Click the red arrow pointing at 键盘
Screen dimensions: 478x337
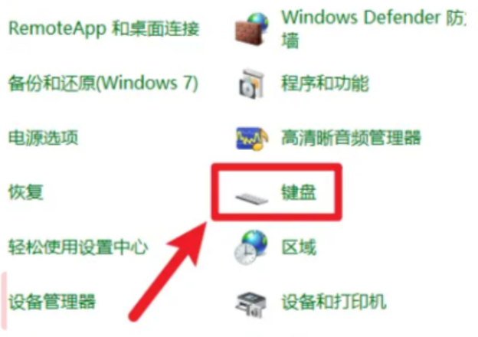[168, 271]
